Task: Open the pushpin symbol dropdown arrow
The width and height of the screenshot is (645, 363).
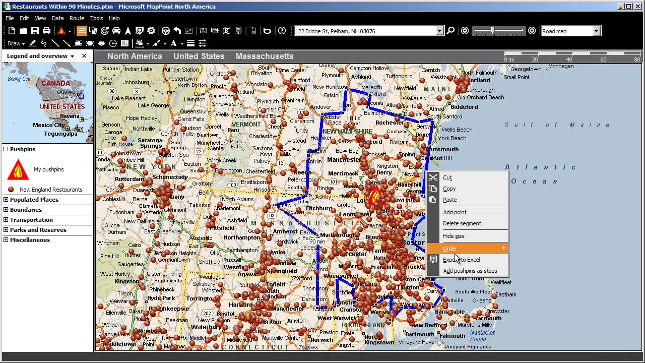Action: 70,31
